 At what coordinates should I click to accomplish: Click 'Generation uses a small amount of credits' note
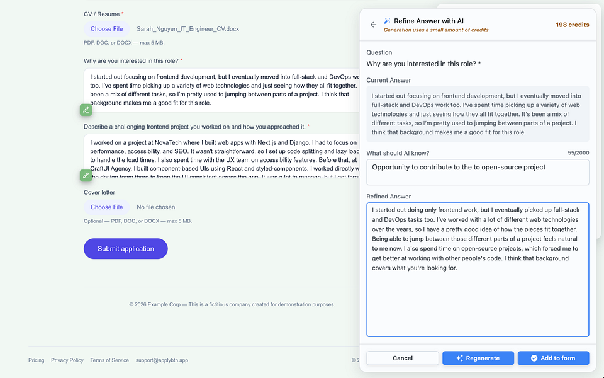pyautogui.click(x=435, y=30)
